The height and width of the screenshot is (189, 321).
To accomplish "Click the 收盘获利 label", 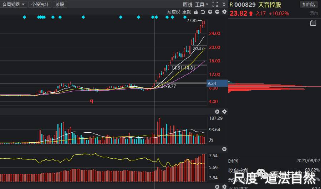I will [x=238, y=170].
